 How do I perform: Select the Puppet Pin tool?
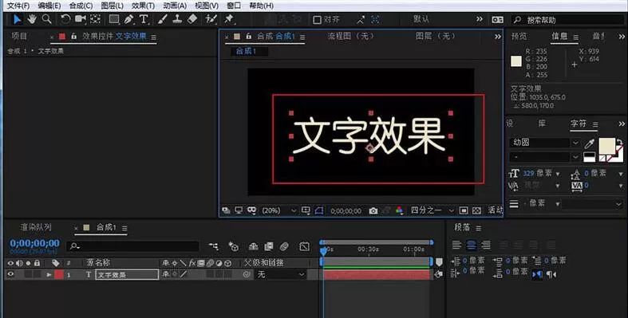click(x=229, y=19)
